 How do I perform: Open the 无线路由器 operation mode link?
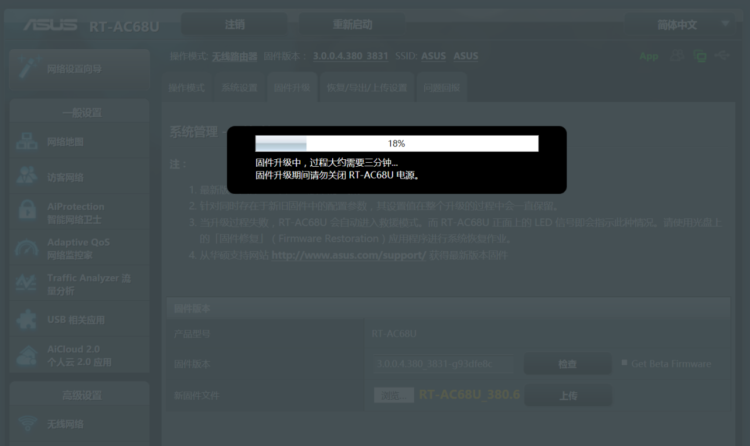234,56
